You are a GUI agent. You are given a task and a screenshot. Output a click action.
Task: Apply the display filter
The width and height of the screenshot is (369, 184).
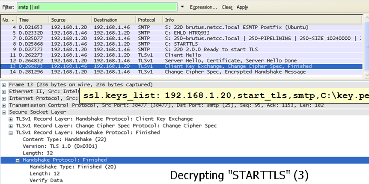[x=242, y=7]
